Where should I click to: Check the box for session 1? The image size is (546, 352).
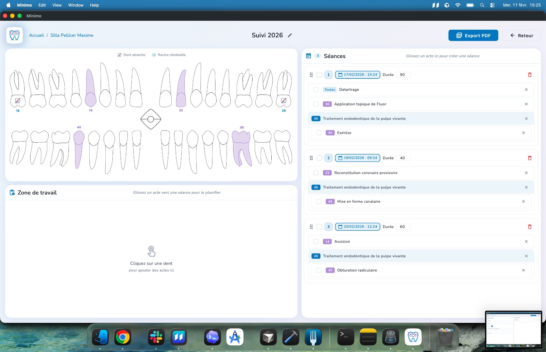click(x=319, y=75)
